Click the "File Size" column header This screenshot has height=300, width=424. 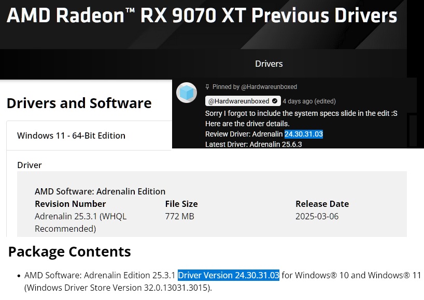[x=181, y=204]
